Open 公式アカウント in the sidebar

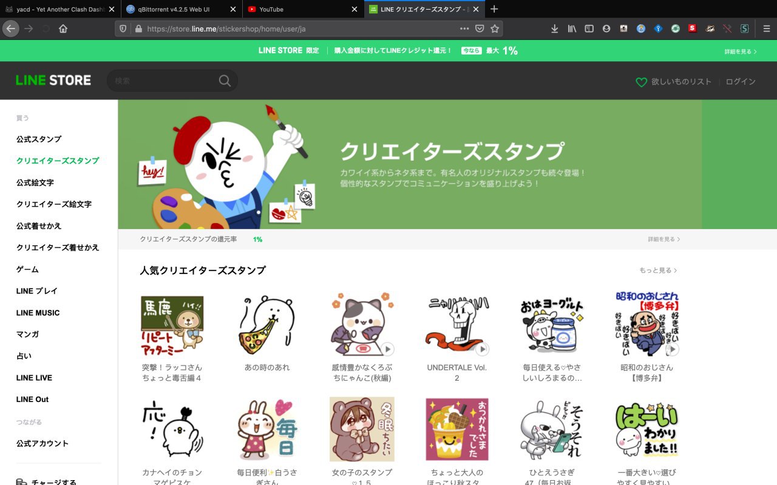(42, 443)
